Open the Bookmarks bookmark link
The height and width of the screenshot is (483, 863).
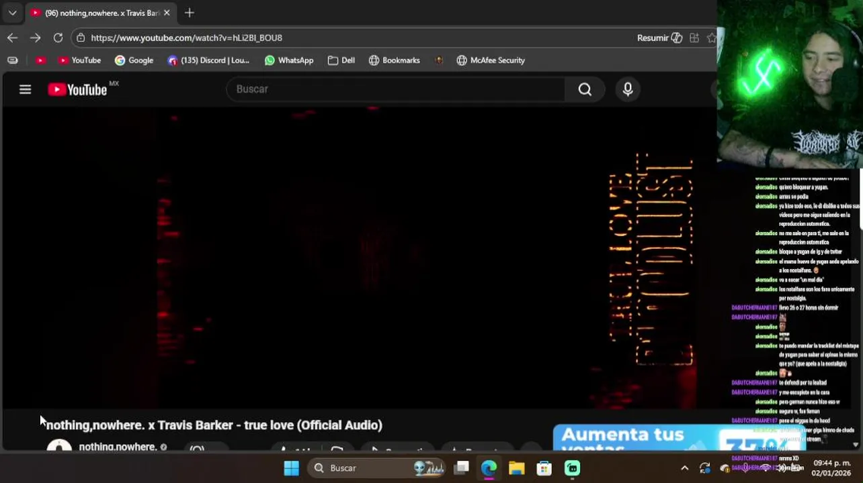[395, 60]
